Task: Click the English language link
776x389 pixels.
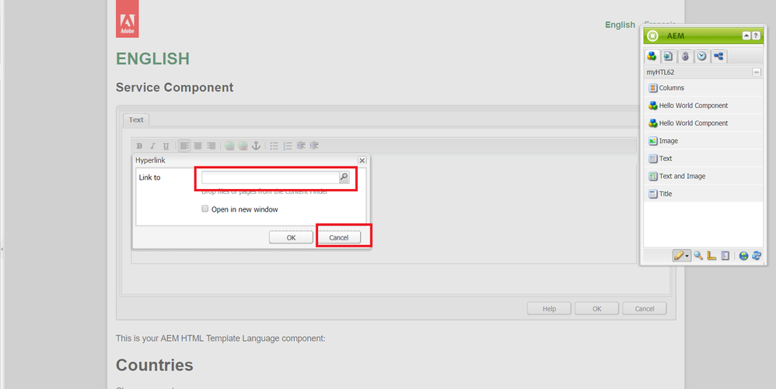Action: (620, 25)
